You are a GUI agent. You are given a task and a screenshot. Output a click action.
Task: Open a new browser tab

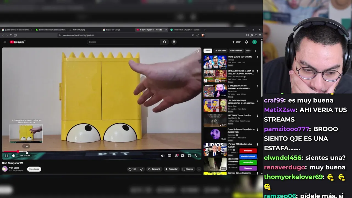(x=205, y=30)
